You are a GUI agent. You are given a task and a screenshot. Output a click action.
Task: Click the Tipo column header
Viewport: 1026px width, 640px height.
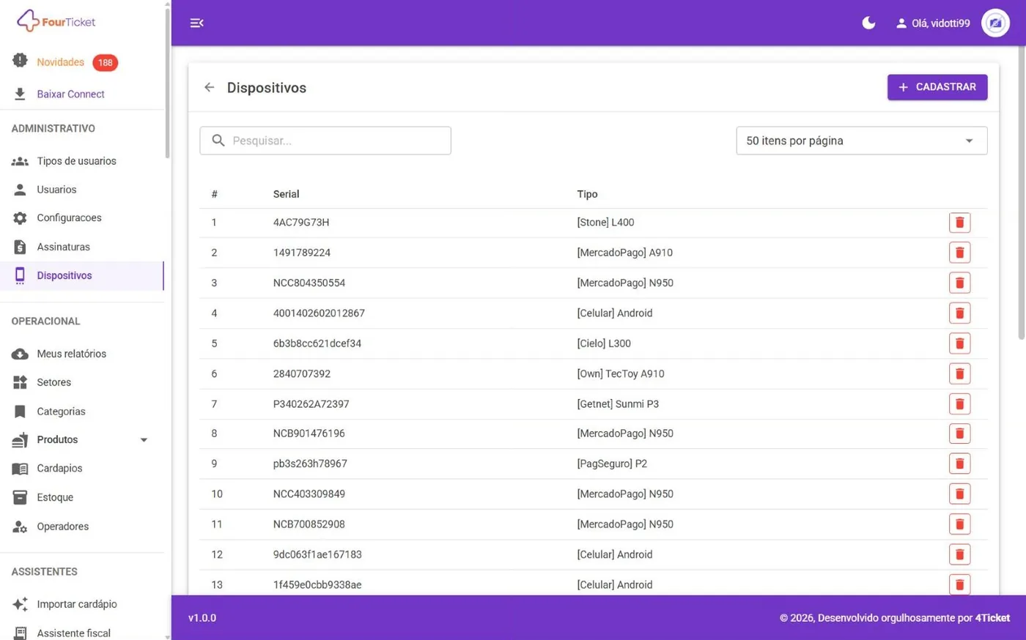click(587, 194)
